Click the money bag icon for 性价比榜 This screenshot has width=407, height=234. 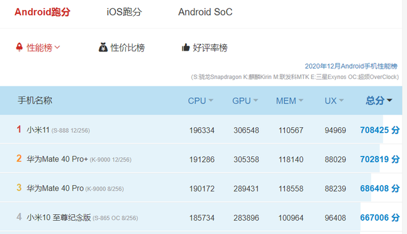click(103, 47)
